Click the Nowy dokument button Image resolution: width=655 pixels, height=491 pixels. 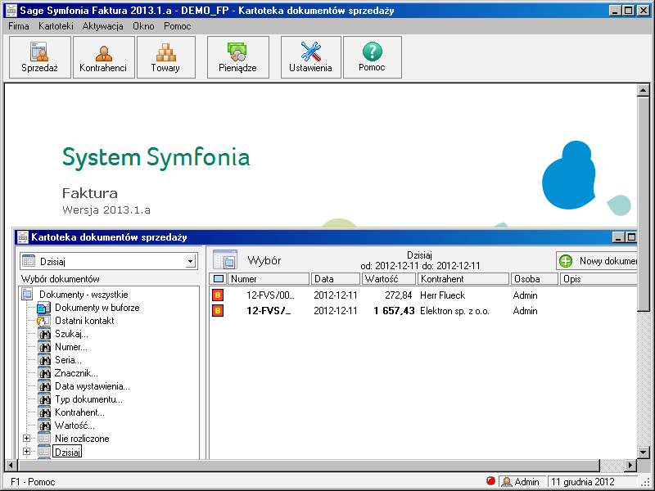[597, 261]
